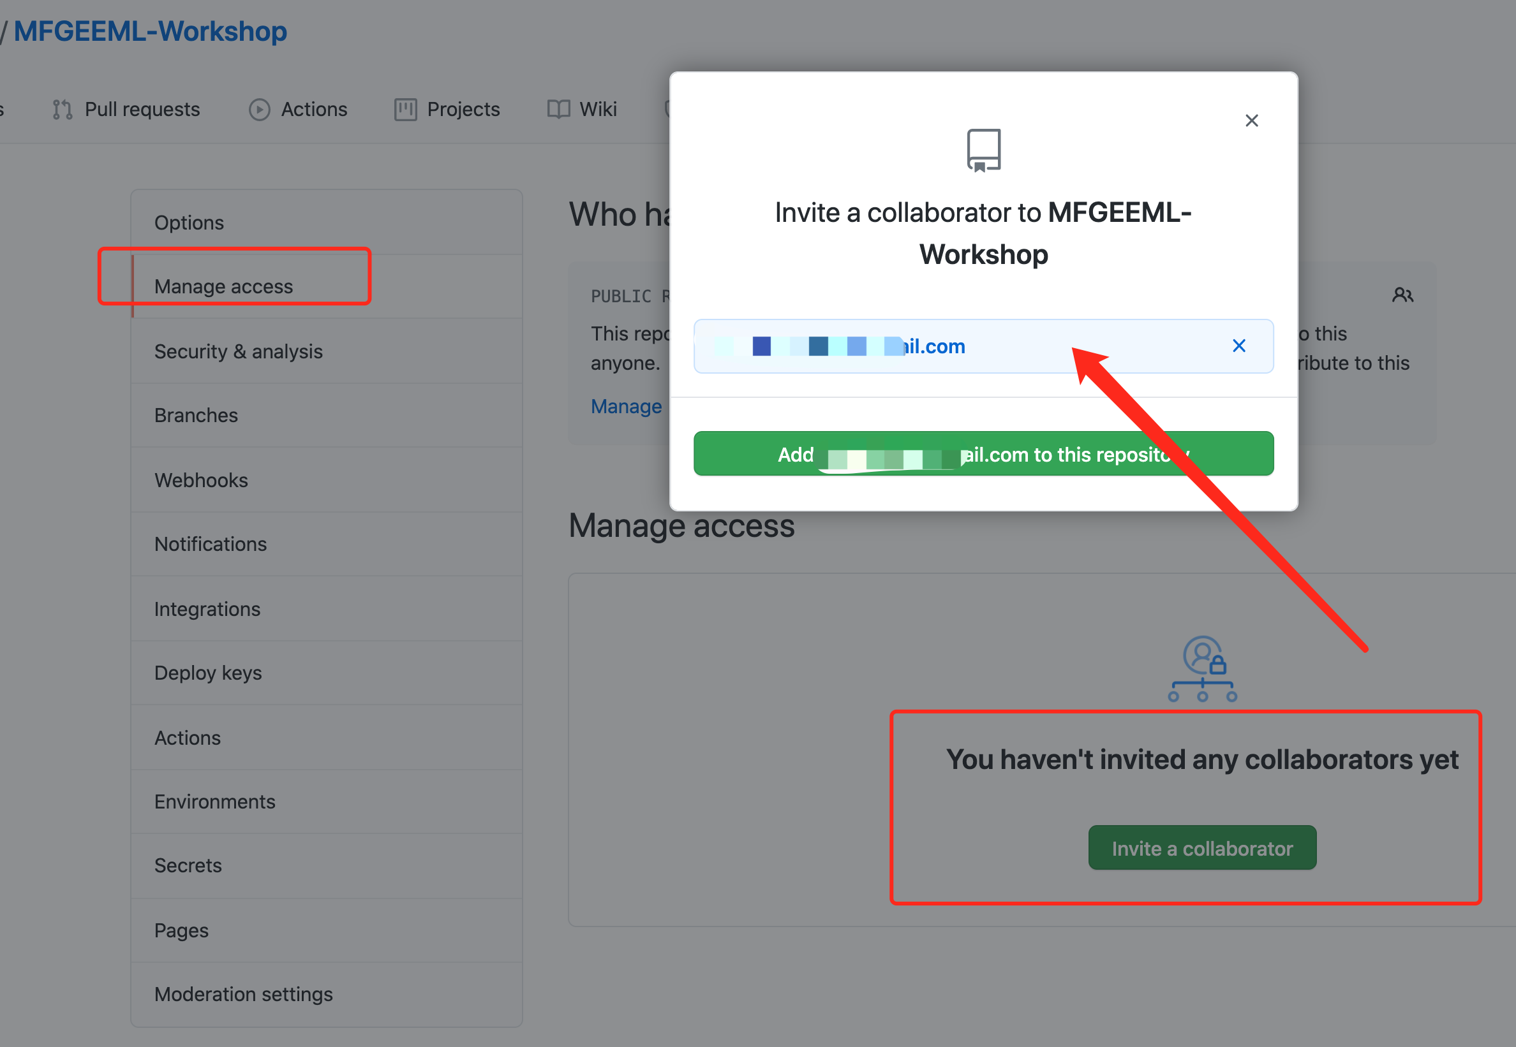Open Pages settings
The image size is (1516, 1047).
click(x=327, y=930)
